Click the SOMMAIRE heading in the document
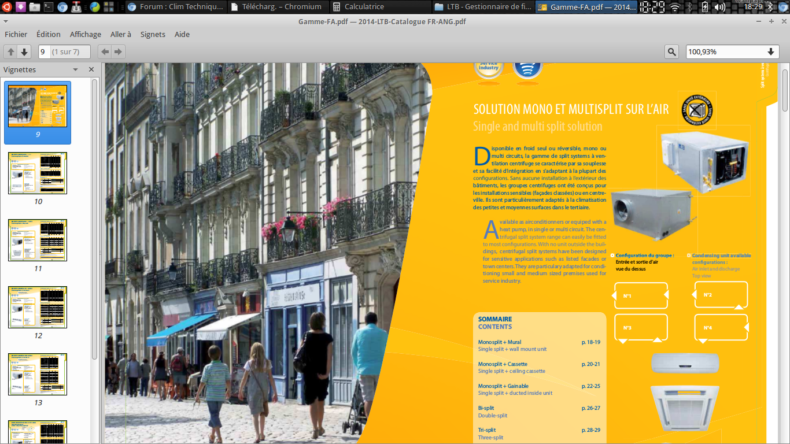Image resolution: width=790 pixels, height=444 pixels. (x=495, y=319)
